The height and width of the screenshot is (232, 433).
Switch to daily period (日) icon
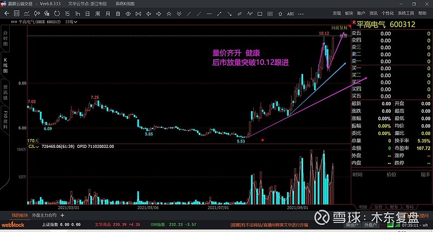(x=87, y=13)
